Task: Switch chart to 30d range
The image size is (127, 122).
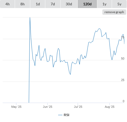Action: coord(69,4)
